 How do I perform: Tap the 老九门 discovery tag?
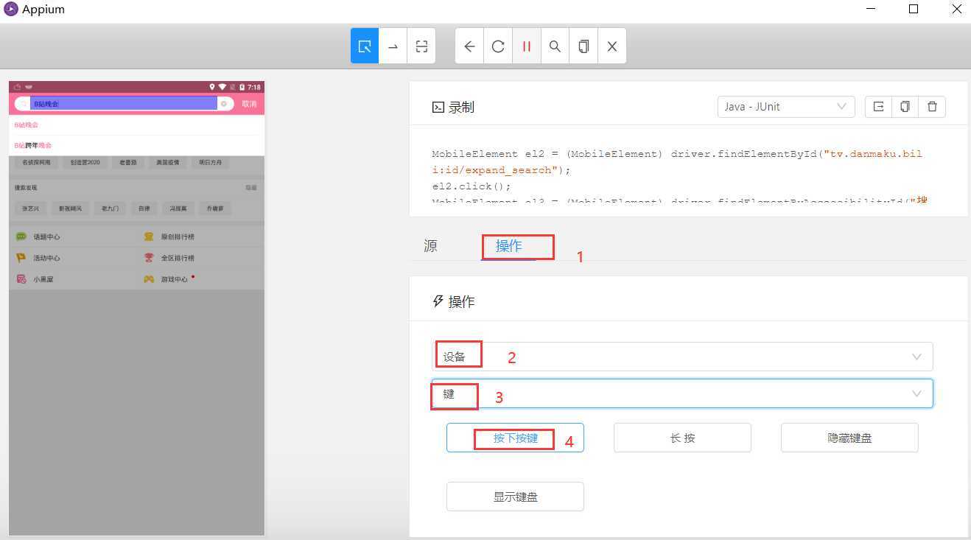click(111, 208)
